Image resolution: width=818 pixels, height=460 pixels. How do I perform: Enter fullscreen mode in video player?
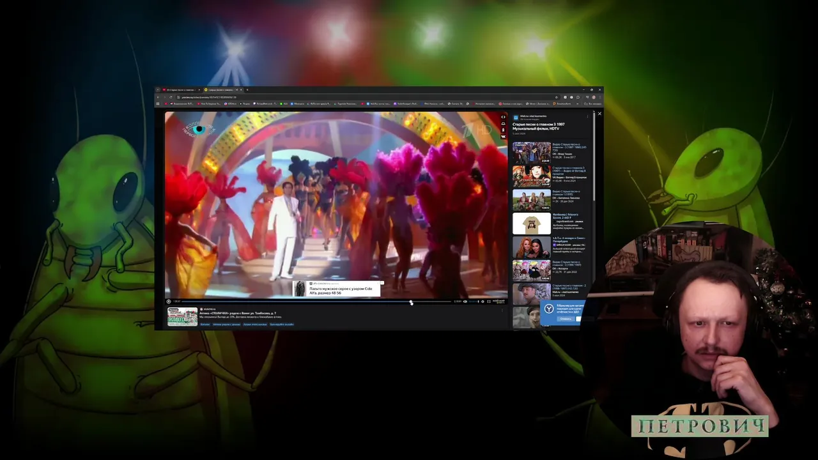click(x=489, y=302)
